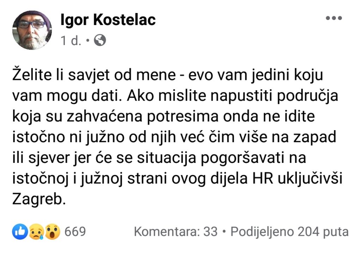Click the wow surprised reaction emoji
361x253 pixels.
[53, 232]
